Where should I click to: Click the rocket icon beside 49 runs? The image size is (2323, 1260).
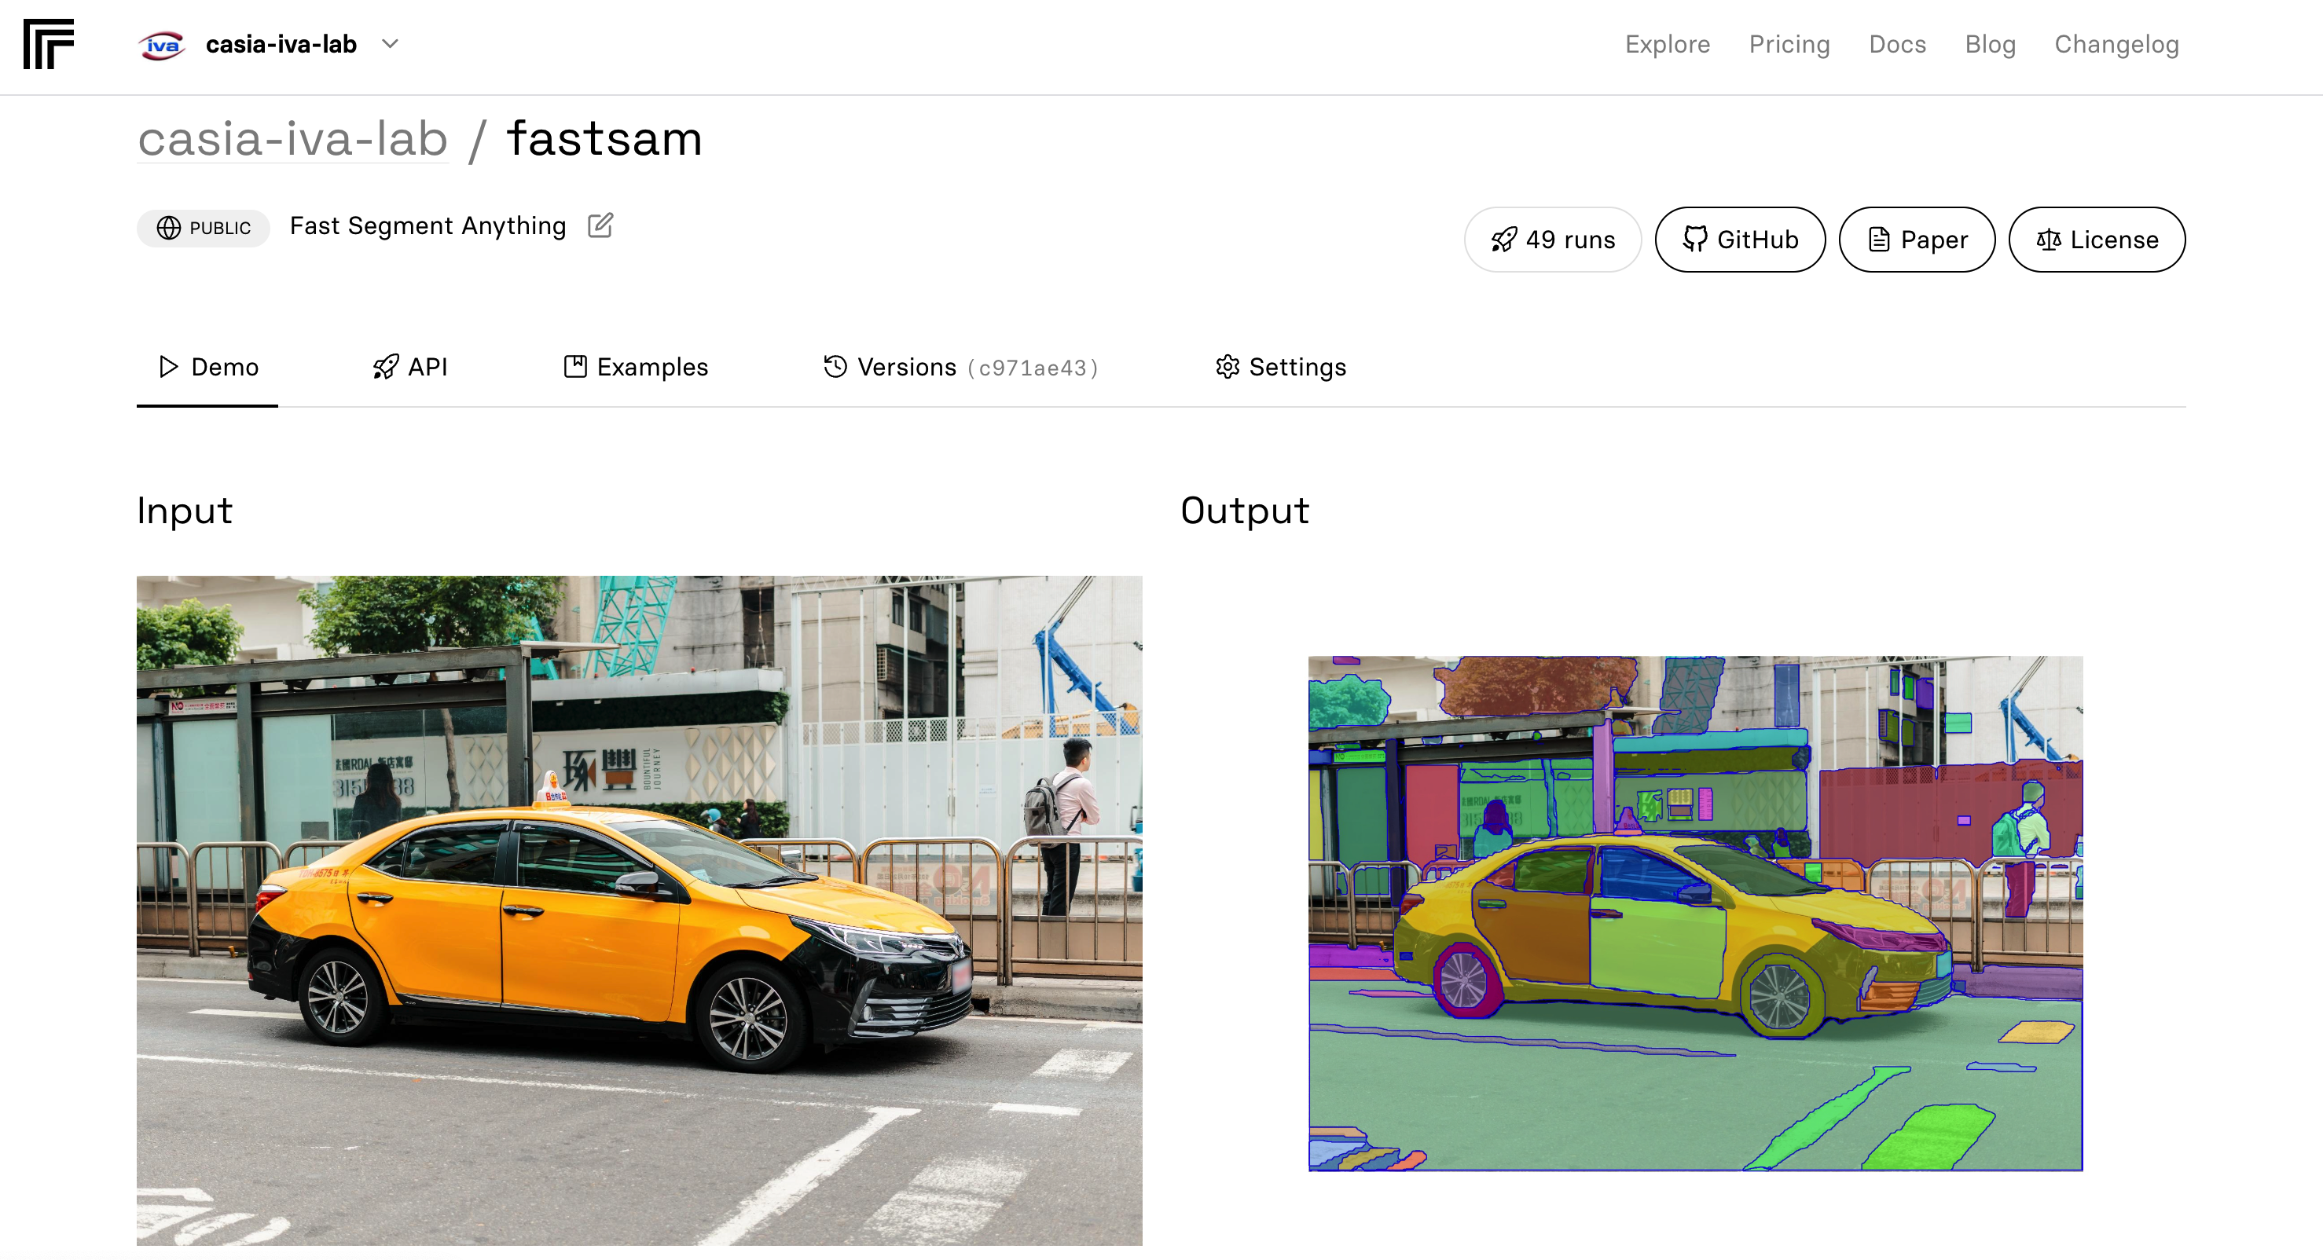[1503, 240]
